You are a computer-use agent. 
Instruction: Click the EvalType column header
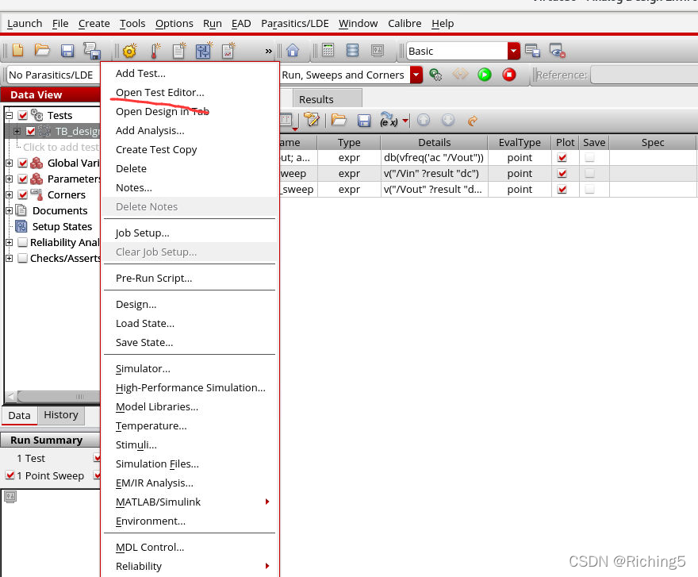pyautogui.click(x=520, y=143)
